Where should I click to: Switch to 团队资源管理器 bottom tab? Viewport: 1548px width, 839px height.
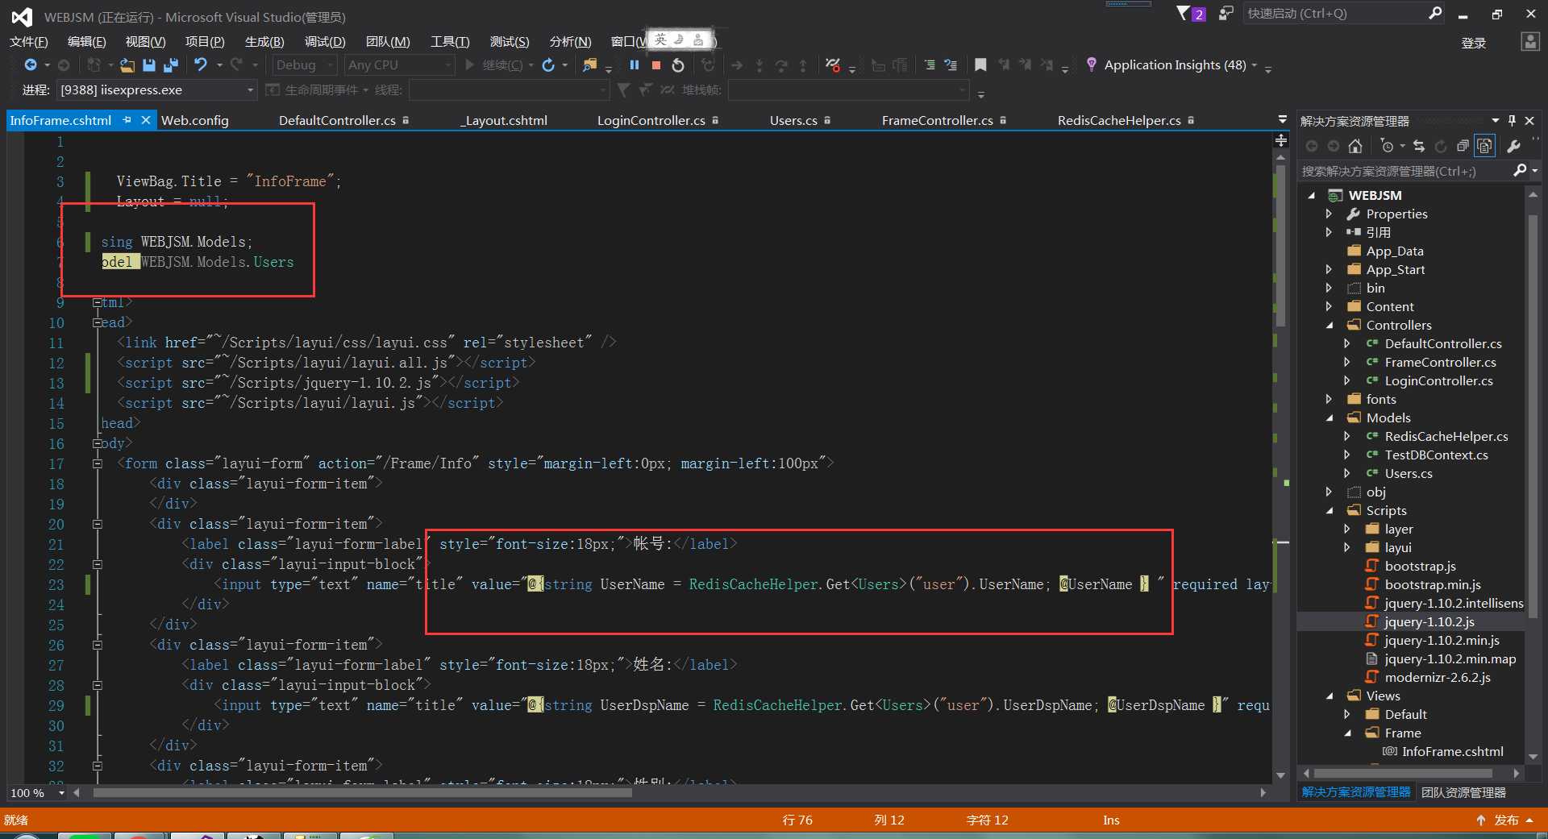tap(1463, 793)
